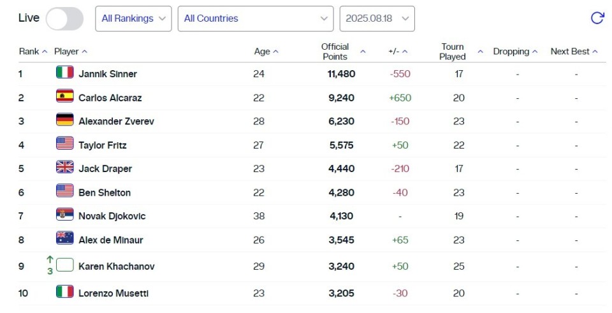Click Karen Khachanov's player name
The width and height of the screenshot is (612, 313).
pyautogui.click(x=116, y=266)
